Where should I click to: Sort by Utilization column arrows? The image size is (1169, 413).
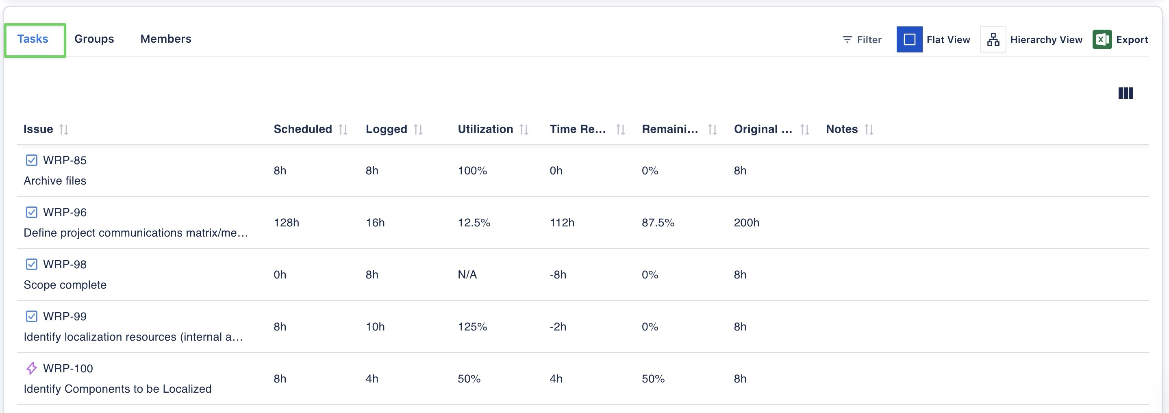click(524, 130)
